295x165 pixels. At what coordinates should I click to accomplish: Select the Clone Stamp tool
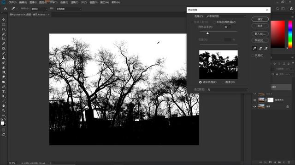(3, 58)
